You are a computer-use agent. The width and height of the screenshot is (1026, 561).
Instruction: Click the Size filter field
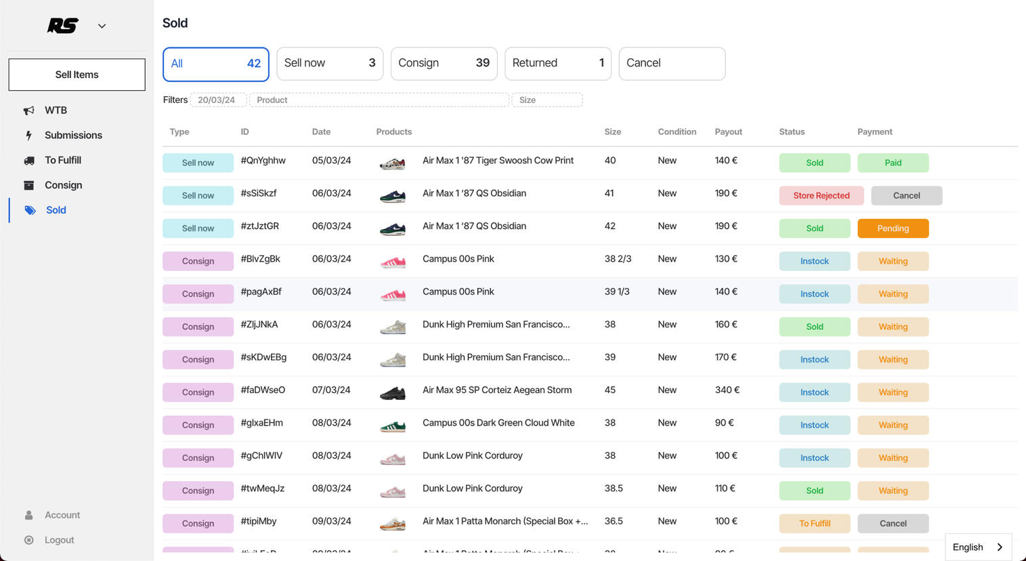[x=547, y=100]
